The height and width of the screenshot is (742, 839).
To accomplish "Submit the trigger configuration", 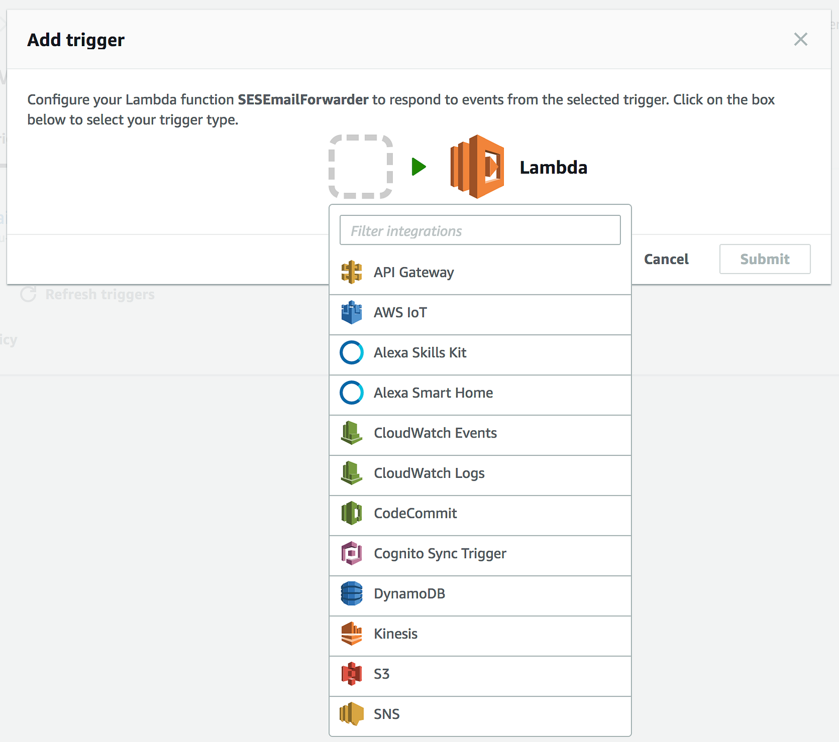I will click(765, 259).
